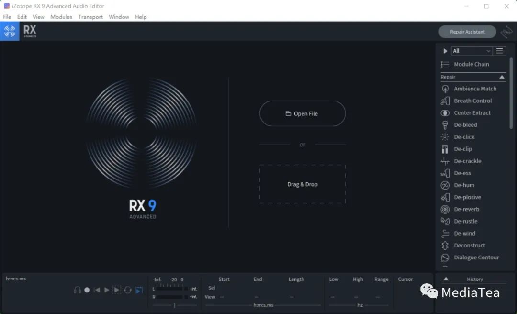Click the play selection button
Screen dimensions: 517x314
click(116, 290)
